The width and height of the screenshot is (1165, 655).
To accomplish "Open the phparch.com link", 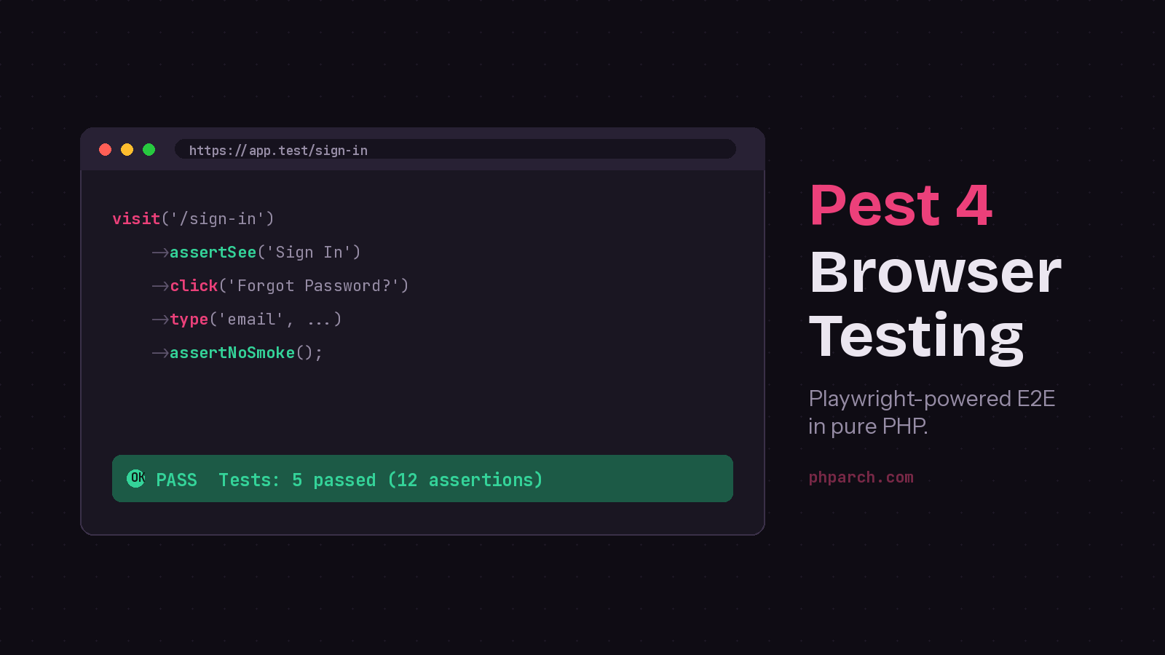I will click(x=861, y=477).
